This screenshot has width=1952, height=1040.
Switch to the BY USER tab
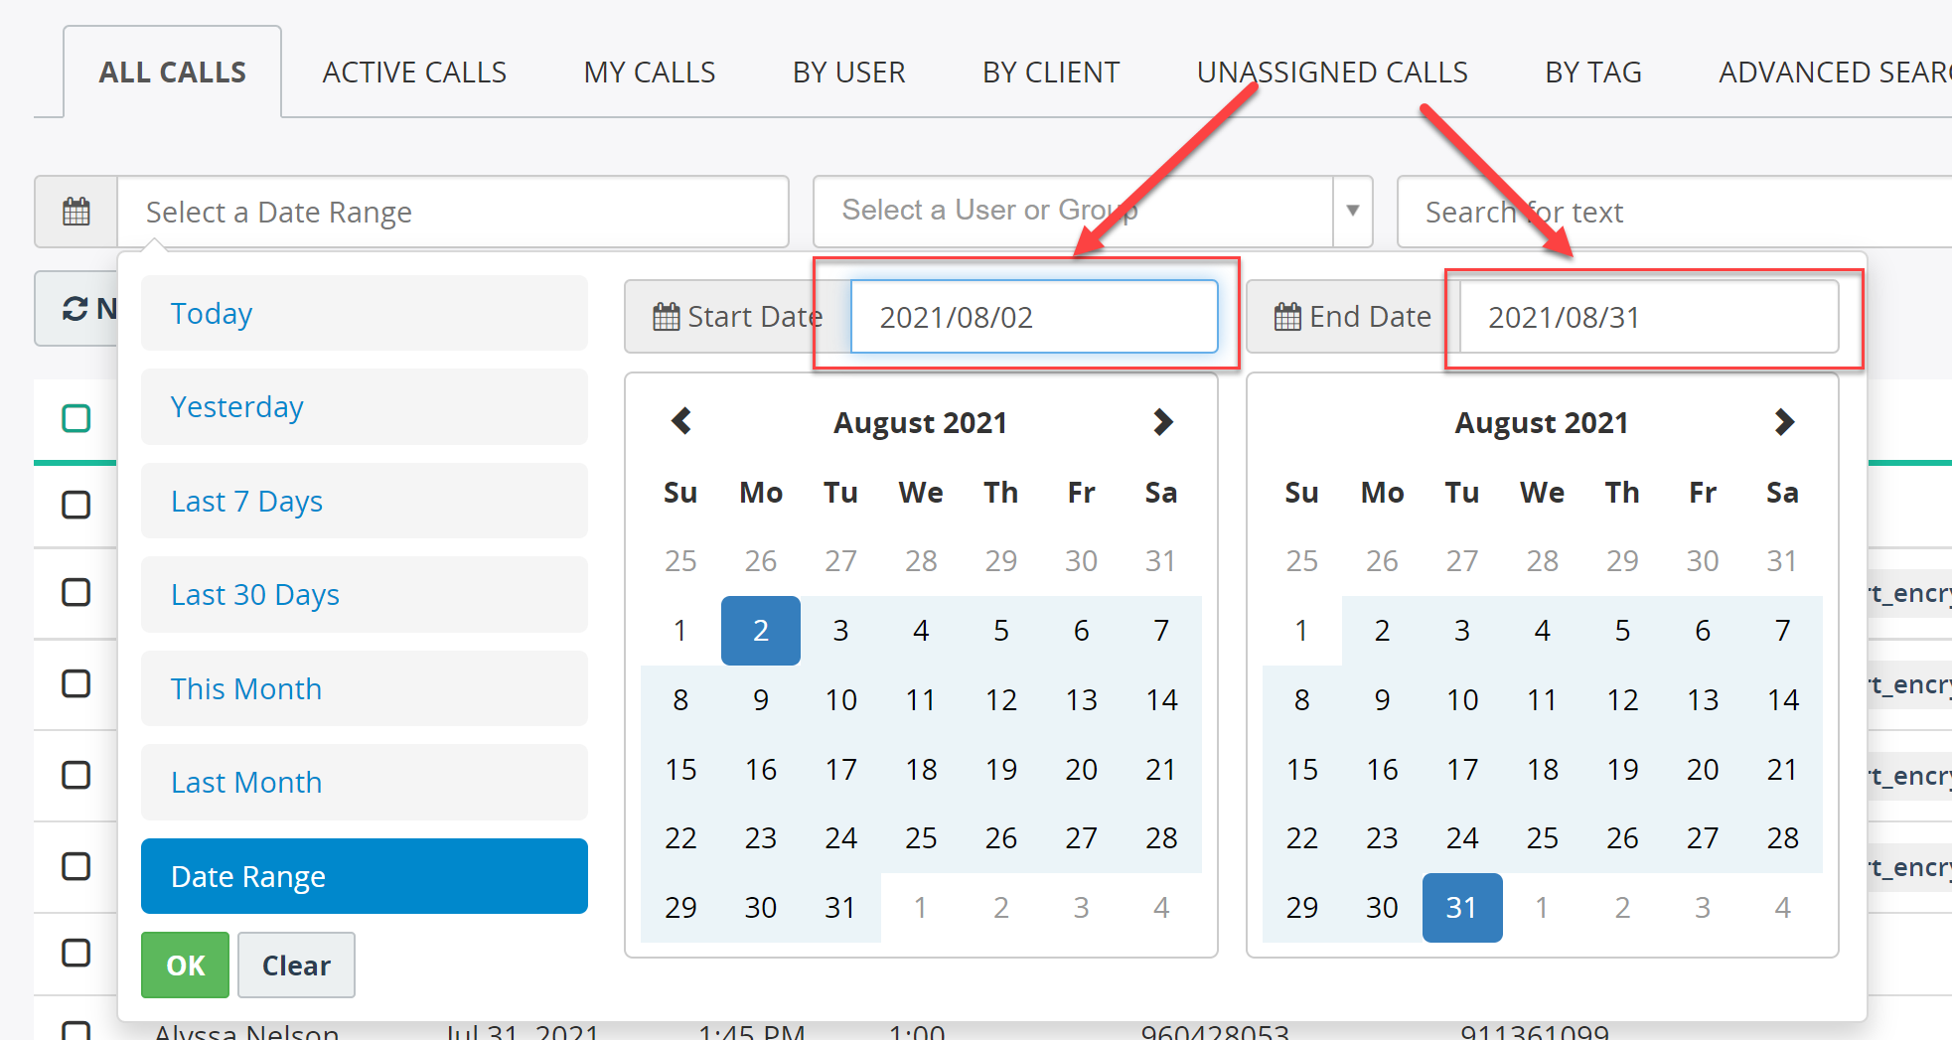pyautogui.click(x=849, y=73)
